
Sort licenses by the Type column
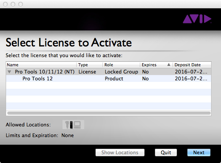[x=90, y=65]
